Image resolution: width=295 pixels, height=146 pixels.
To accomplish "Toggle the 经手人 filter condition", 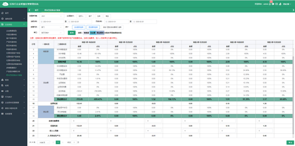I will tap(81, 16).
